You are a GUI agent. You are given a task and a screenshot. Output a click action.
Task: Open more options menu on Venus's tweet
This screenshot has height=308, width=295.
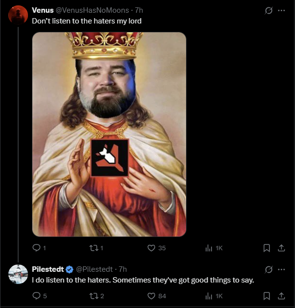point(281,10)
